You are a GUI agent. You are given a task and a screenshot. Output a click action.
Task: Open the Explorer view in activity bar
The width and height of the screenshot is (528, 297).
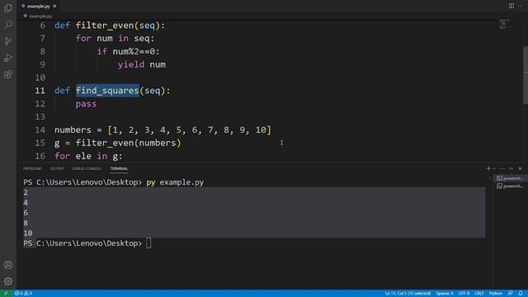[x=8, y=7]
